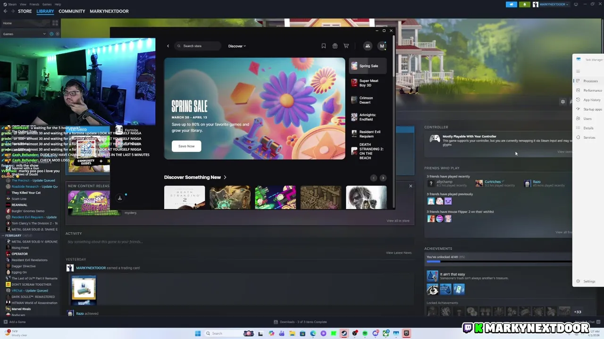The height and width of the screenshot is (339, 604).
Task: Open the M profile avatar in Epic store
Action: 382,46
